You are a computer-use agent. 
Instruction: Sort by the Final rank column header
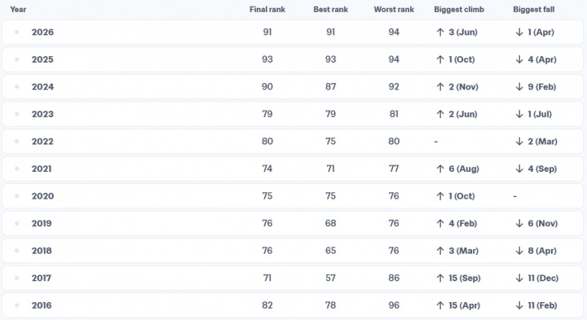coord(267,9)
